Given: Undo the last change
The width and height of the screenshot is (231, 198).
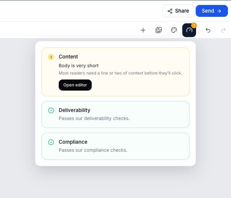Looking at the screenshot, I should 208,30.
